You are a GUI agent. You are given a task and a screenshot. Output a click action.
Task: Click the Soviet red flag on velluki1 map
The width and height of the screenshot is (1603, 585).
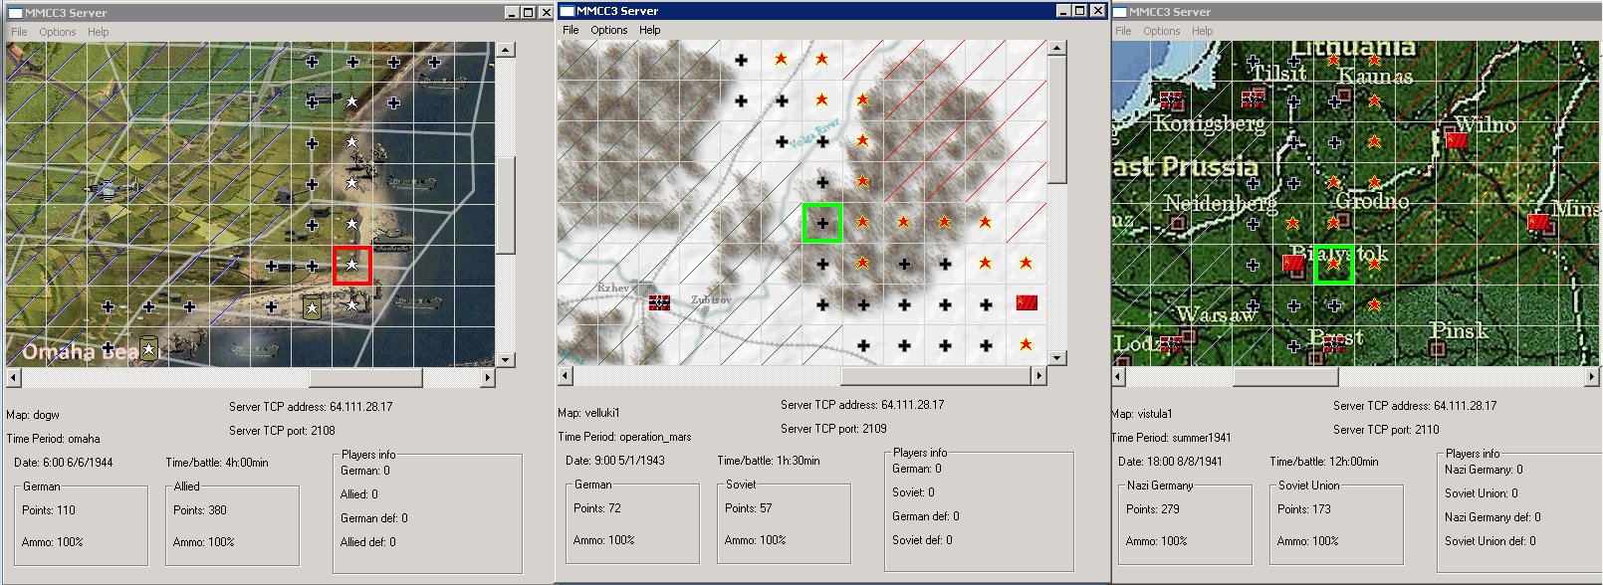point(1027,302)
